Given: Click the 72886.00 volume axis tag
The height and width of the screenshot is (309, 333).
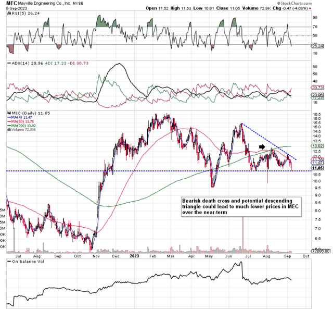Looking at the screenshot, I should pos(321,251).
